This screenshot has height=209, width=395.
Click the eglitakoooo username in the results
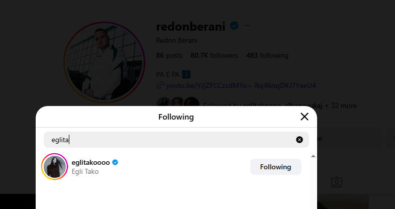[x=91, y=162]
